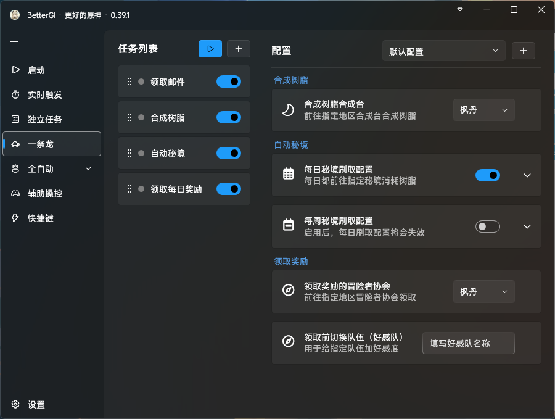Open the 独立任务 sidebar page
The height and width of the screenshot is (419, 555).
[44, 119]
